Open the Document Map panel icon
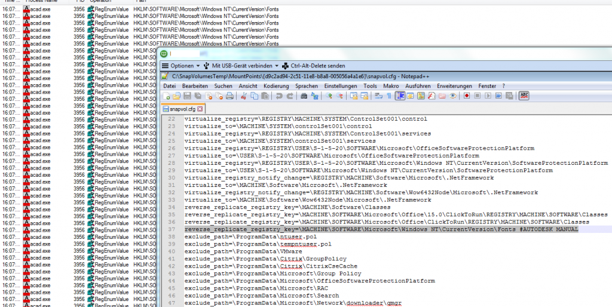This screenshot has height=307, width=612. [x=421, y=96]
